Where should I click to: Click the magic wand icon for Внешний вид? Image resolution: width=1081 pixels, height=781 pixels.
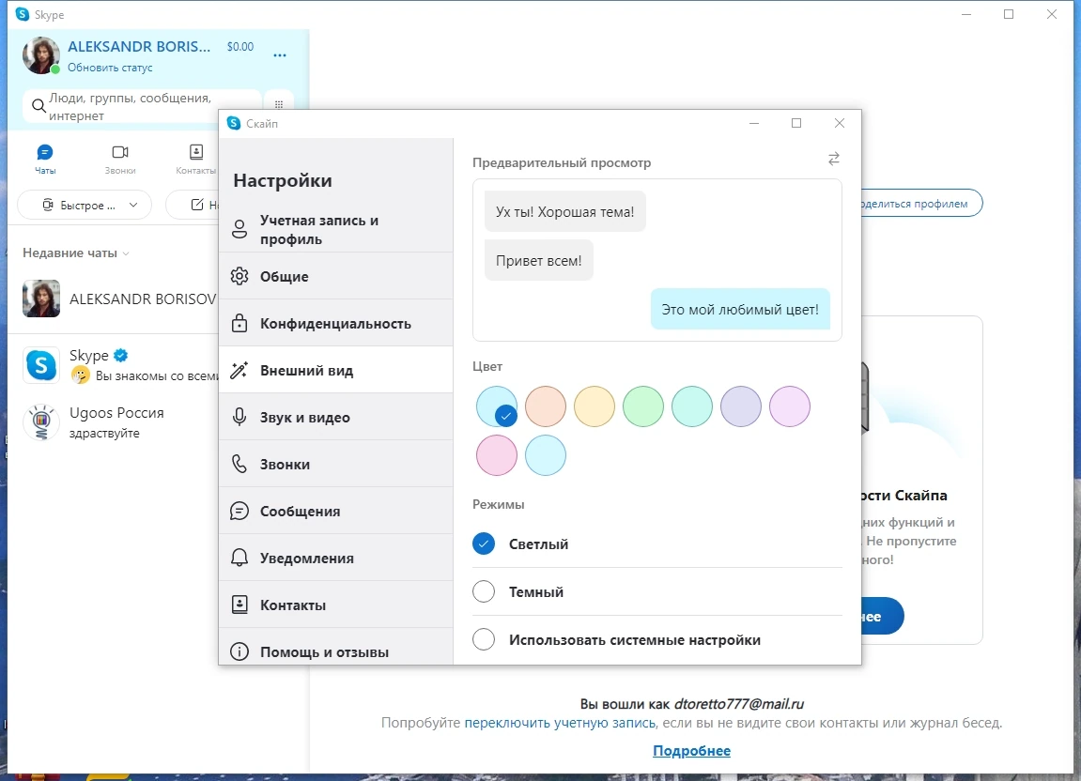click(239, 370)
